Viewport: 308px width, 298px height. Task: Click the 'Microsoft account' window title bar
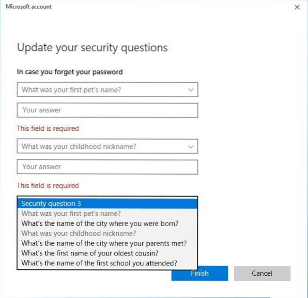click(29, 7)
